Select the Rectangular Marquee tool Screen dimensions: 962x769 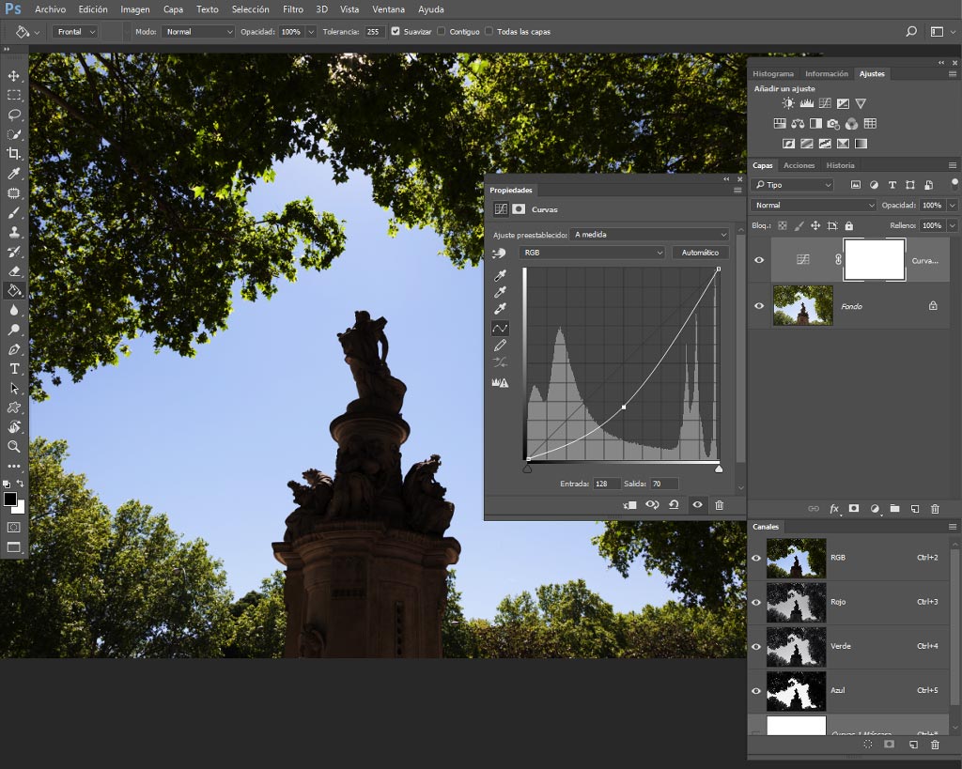click(13, 96)
